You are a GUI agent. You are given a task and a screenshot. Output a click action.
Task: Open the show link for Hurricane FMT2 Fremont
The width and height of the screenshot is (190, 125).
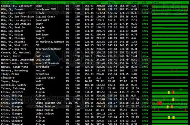[145, 9]
